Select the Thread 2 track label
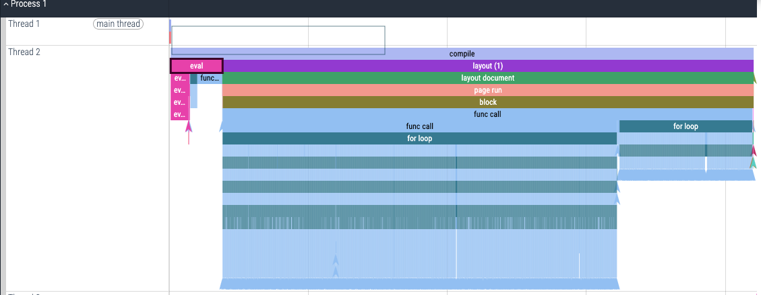Screen dimensions: 761x295 click(24, 52)
